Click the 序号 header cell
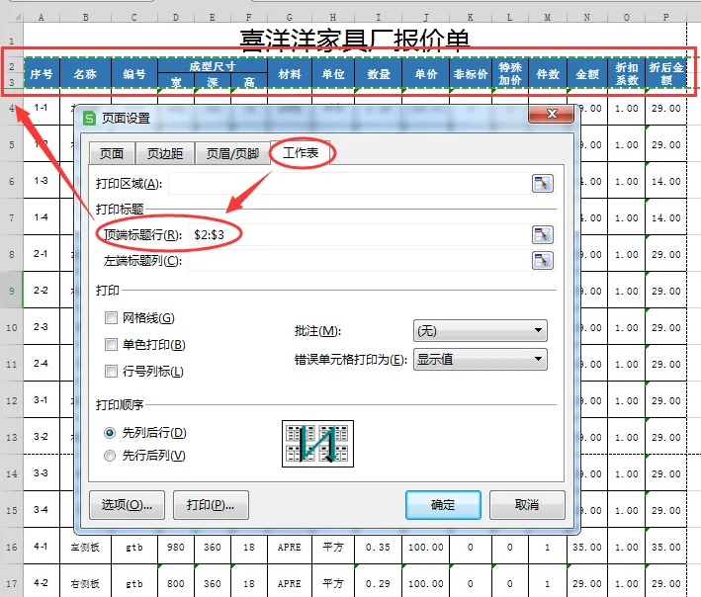 pyautogui.click(x=42, y=73)
